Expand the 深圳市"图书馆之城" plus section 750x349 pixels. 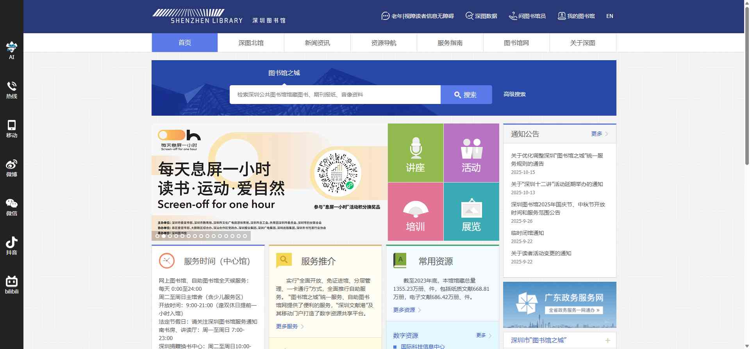pyautogui.click(x=607, y=340)
